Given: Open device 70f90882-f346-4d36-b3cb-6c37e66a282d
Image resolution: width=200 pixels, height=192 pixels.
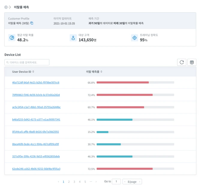Looking at the screenshot, I should pos(36,95).
